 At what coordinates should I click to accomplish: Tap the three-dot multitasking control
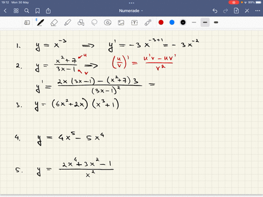(x=131, y=3)
